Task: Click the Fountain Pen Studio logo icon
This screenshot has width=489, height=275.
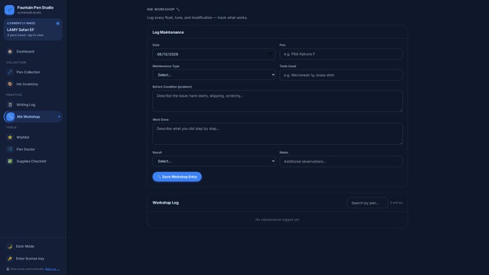Action: [9, 10]
